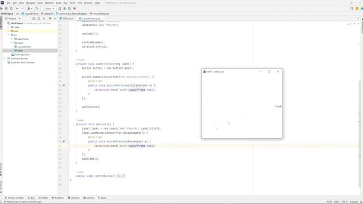Click Select Opened File target icon
The image size is (363, 204).
[x=34, y=19]
